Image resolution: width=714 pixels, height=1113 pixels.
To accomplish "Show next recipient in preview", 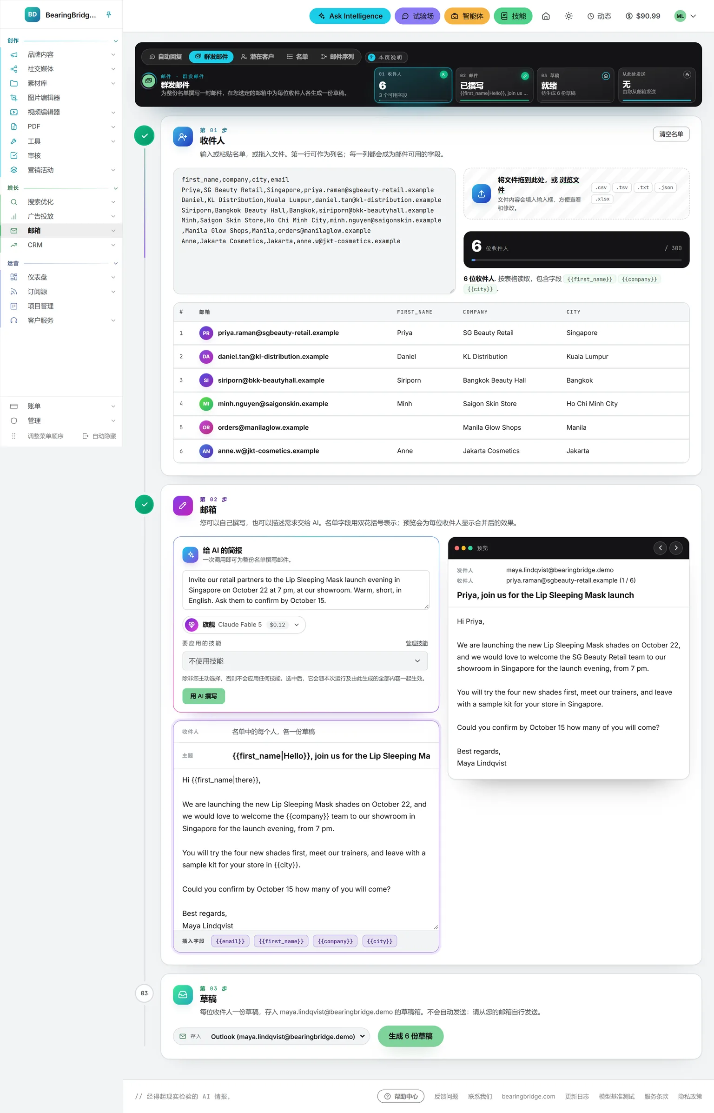I will (676, 548).
